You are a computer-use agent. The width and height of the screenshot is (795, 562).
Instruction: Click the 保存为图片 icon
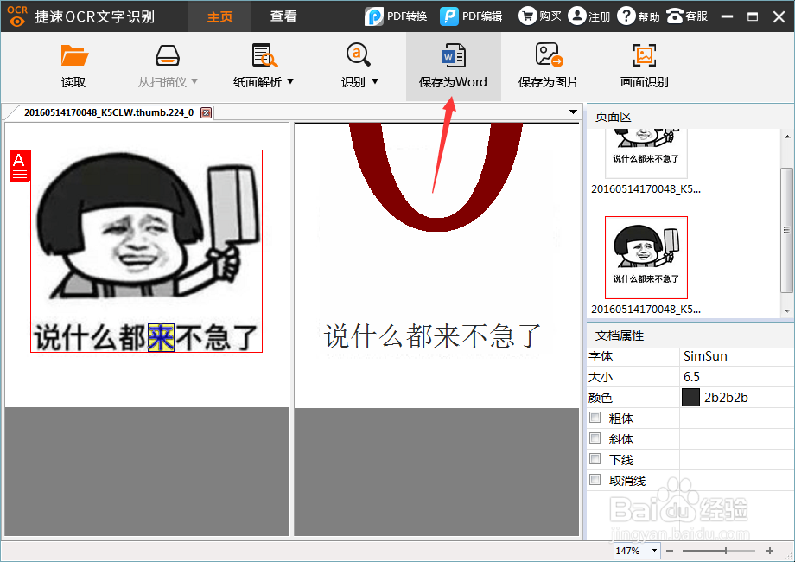coord(549,54)
